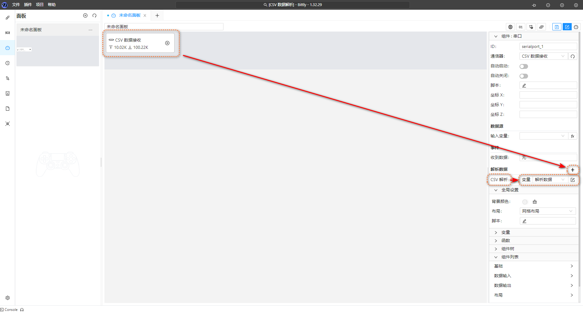Expand the 变量 section
The width and height of the screenshot is (583, 313).
click(x=506, y=232)
